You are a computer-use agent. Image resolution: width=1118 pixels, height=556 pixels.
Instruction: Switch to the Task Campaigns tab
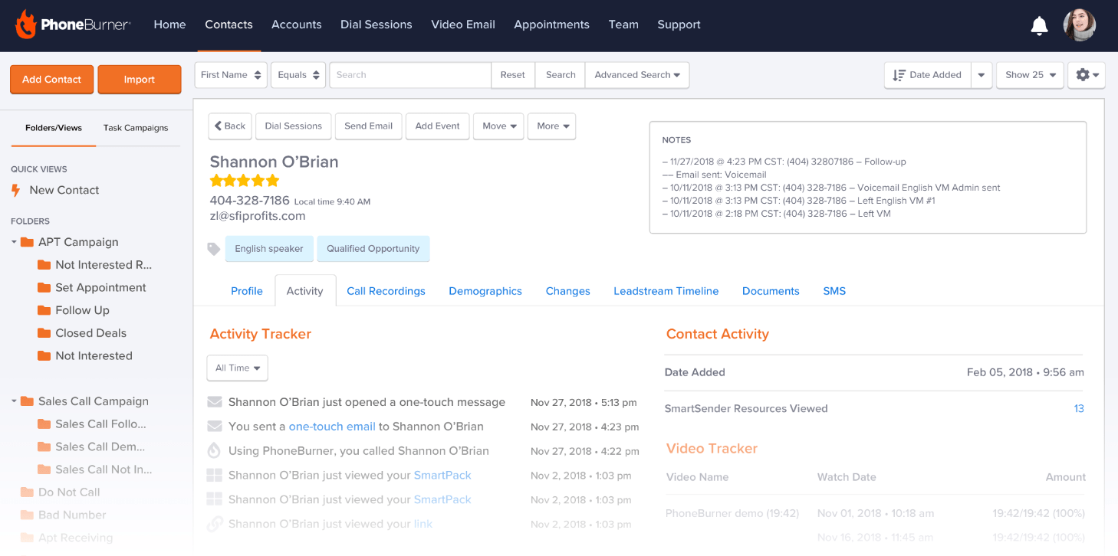pyautogui.click(x=136, y=128)
